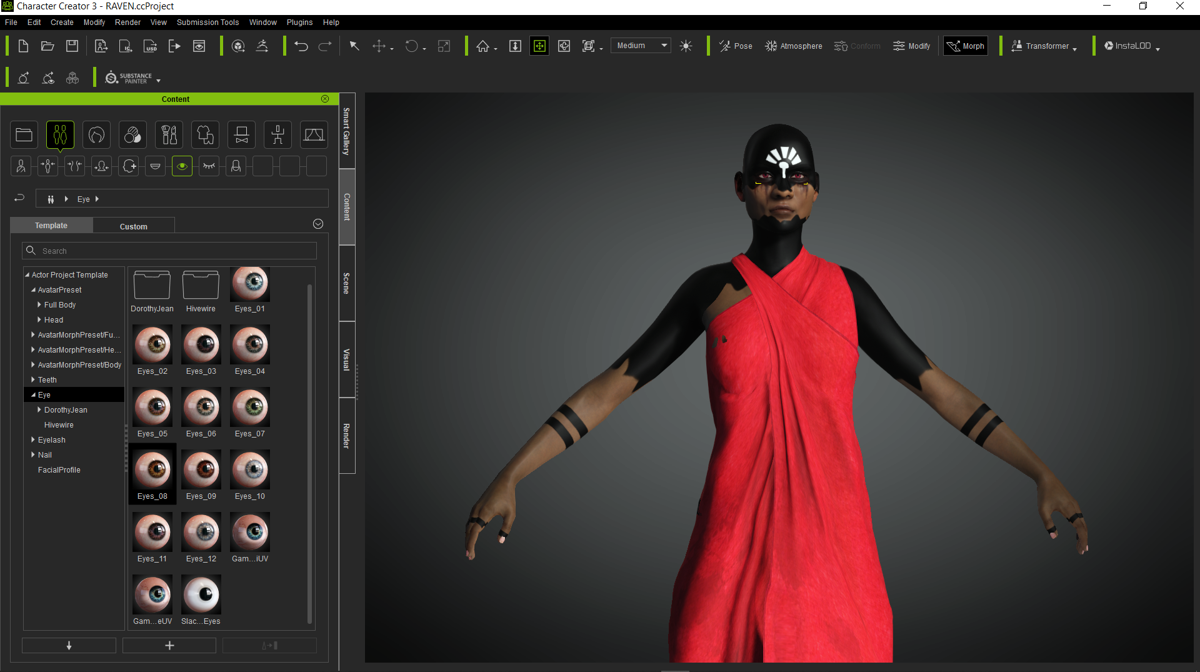Screen dimensions: 1200x672
Task: Click the Search input field
Action: point(169,251)
